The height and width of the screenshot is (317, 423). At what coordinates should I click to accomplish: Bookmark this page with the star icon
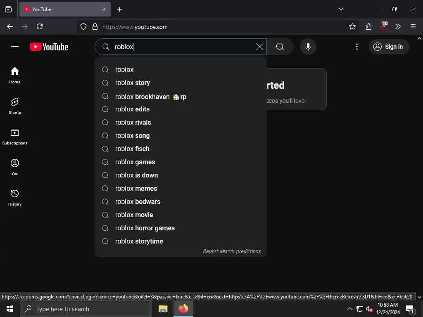[352, 26]
